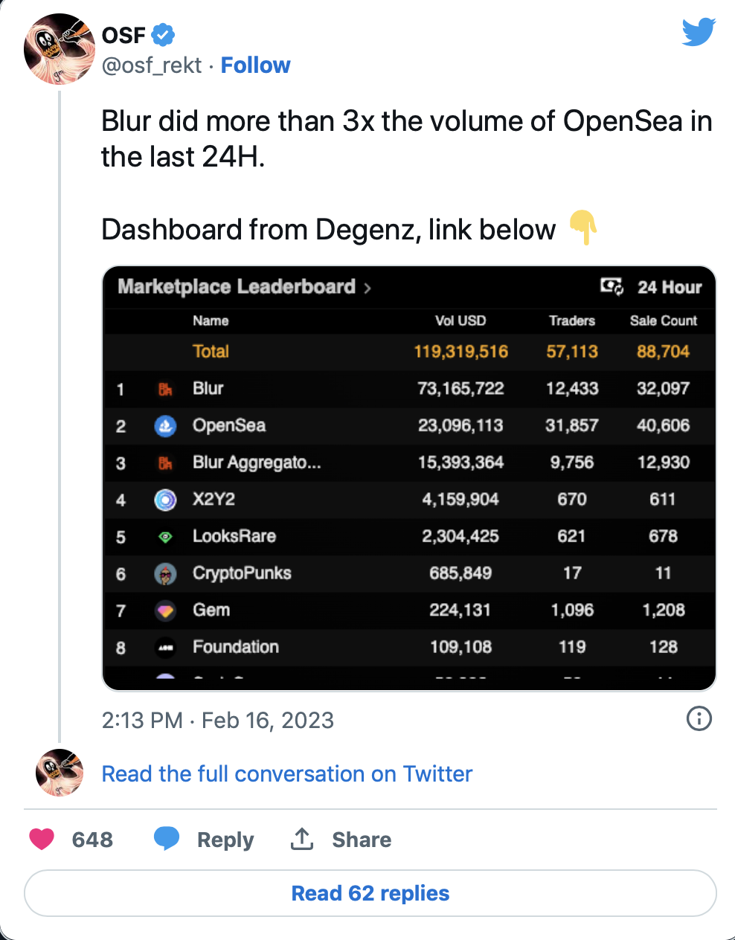Screen dimensions: 735x940
Task: Click the reply speech bubble icon
Action: 167,838
